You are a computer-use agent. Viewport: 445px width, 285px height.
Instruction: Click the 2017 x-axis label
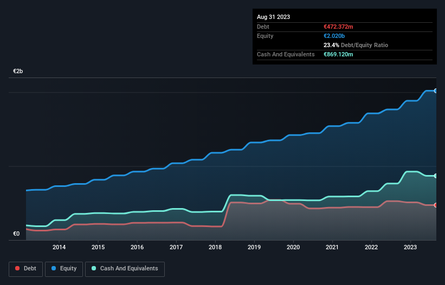[176, 247]
